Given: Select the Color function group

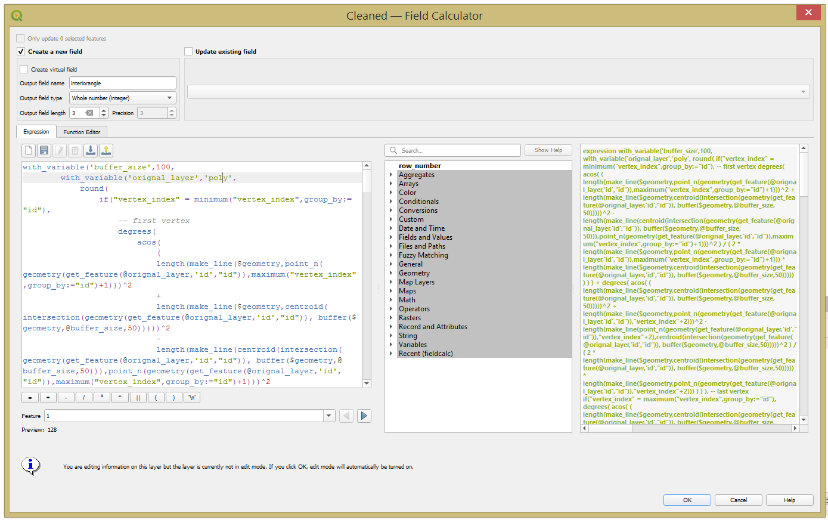Looking at the screenshot, I should pos(408,193).
